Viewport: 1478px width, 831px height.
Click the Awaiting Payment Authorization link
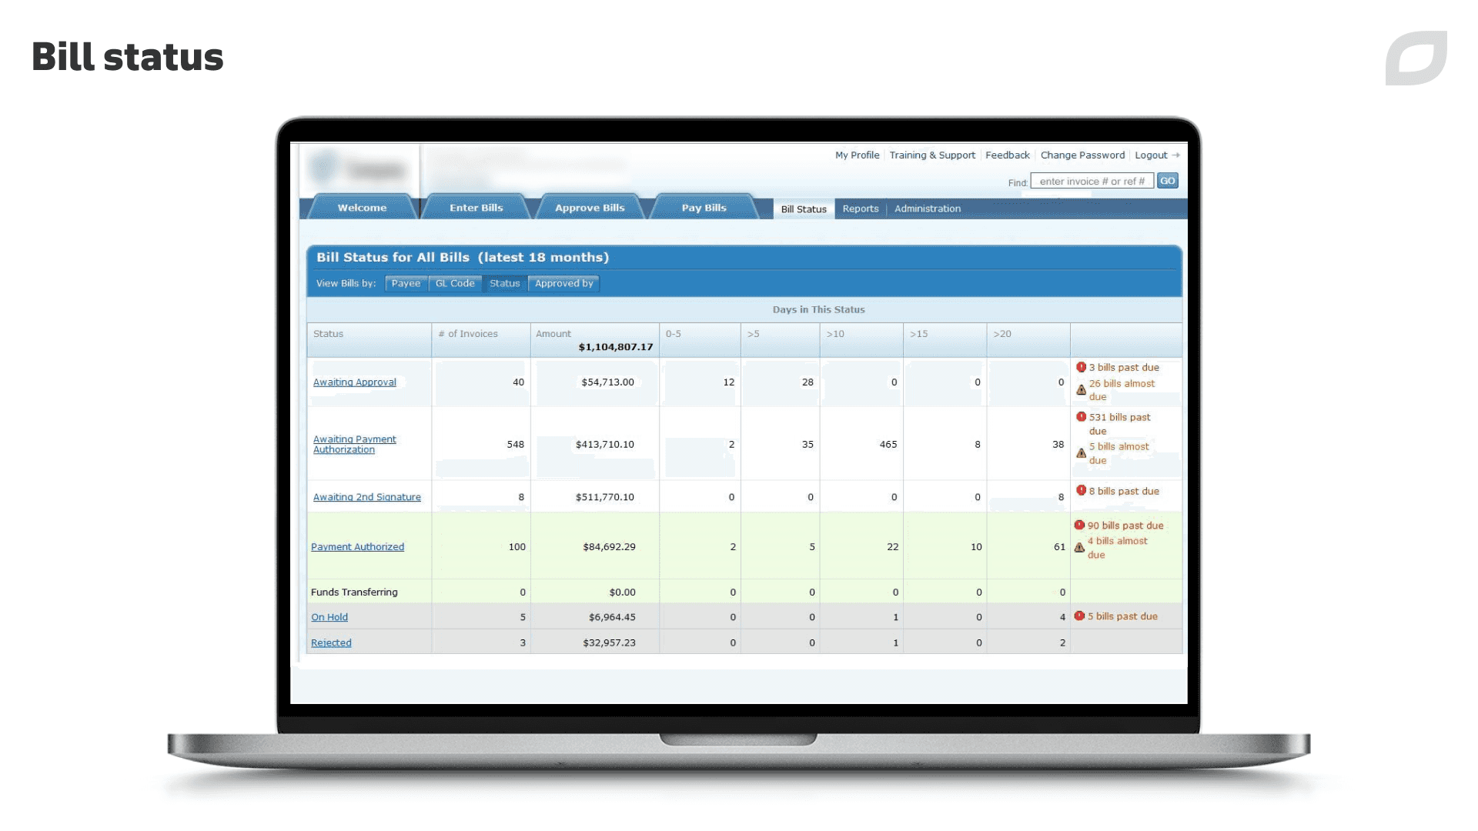pyautogui.click(x=354, y=443)
